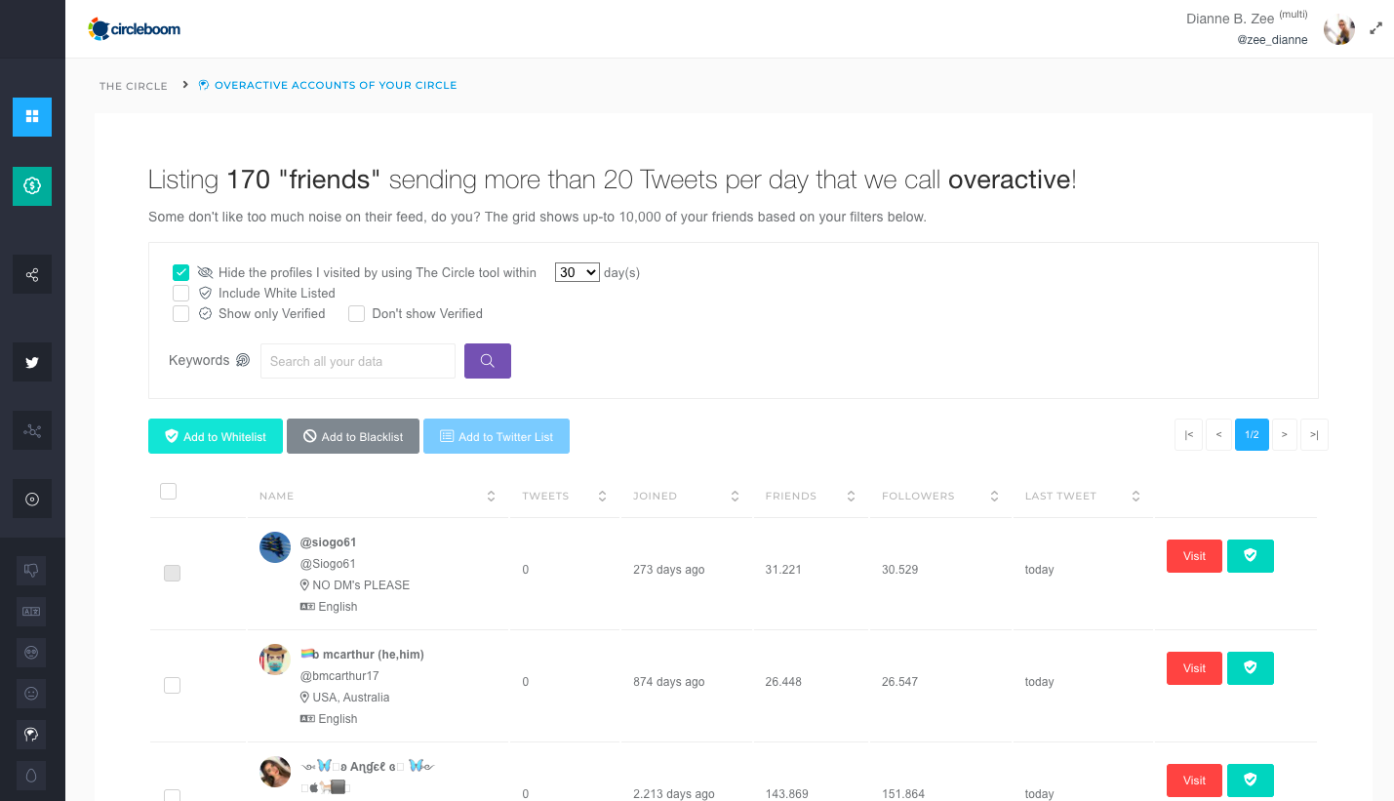
Task: Open the network share tool in sidebar
Action: click(x=32, y=274)
